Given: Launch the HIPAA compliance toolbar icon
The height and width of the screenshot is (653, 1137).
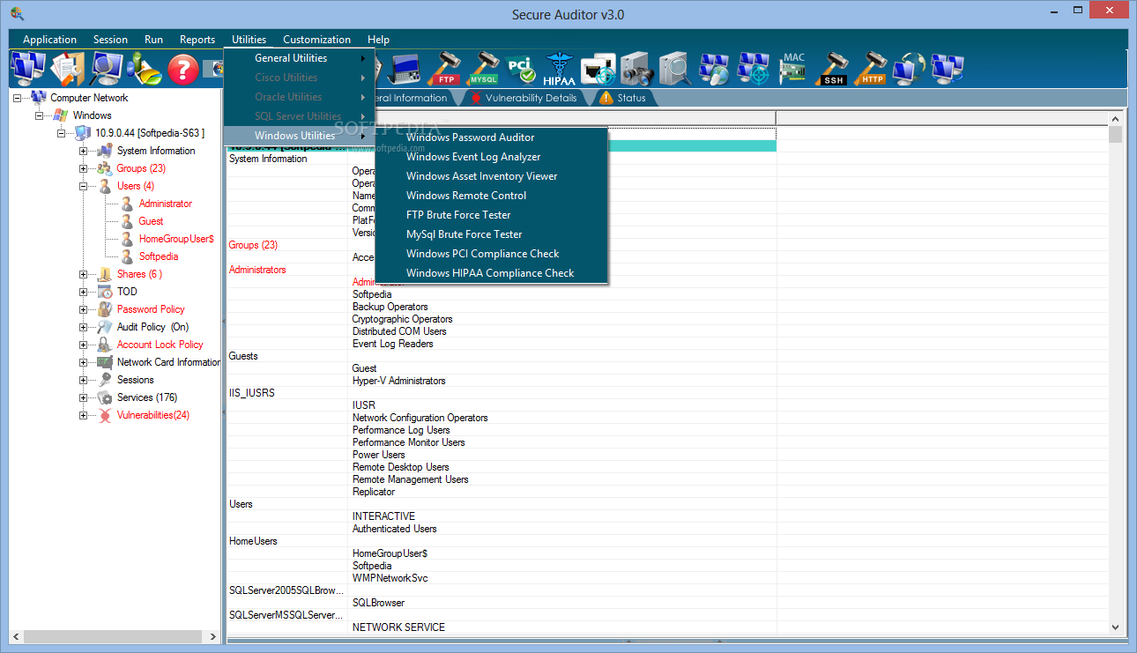Looking at the screenshot, I should click(559, 69).
